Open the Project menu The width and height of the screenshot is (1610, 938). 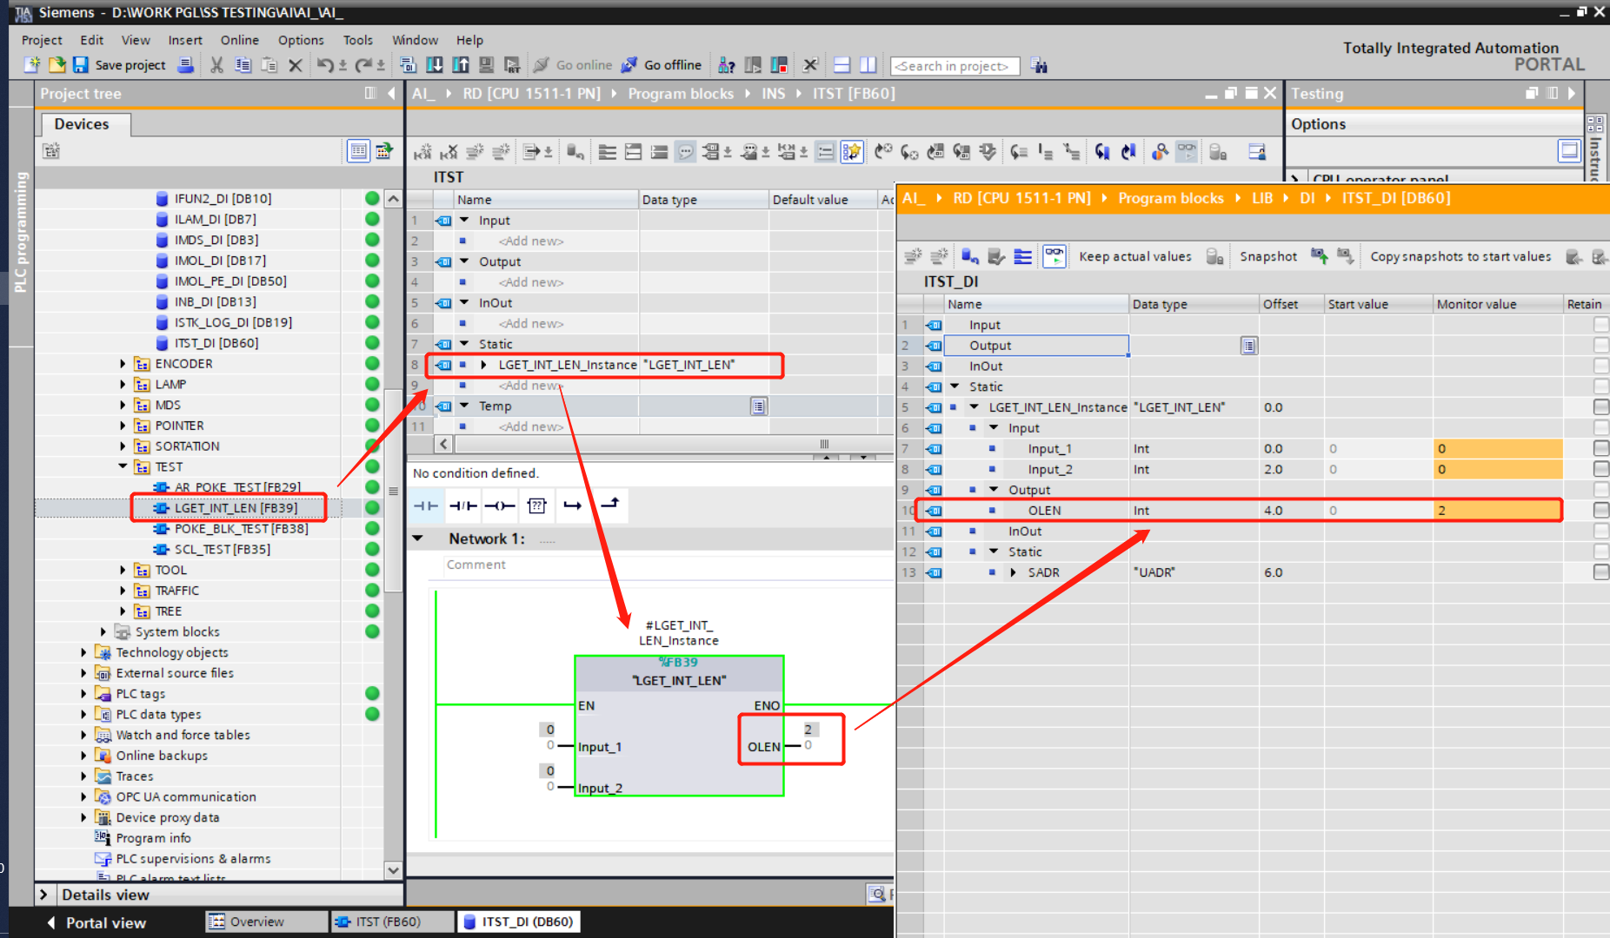pos(42,40)
